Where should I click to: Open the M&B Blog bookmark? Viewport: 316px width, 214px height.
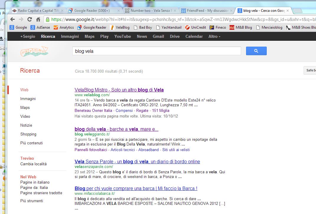pos(241,27)
